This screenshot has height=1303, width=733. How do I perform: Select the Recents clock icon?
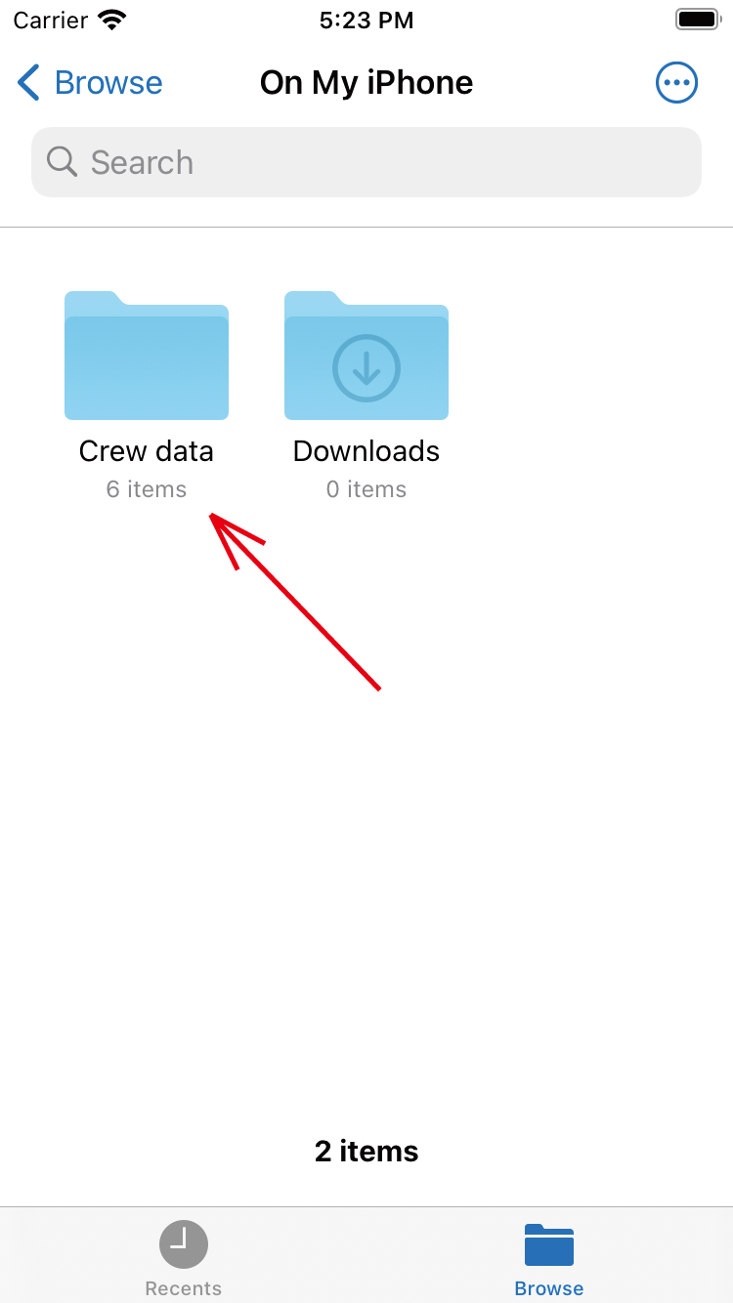(184, 1244)
